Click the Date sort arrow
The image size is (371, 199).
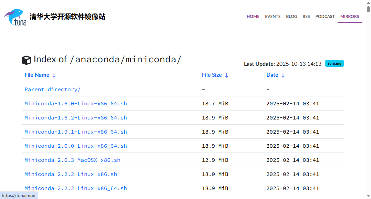(x=283, y=75)
